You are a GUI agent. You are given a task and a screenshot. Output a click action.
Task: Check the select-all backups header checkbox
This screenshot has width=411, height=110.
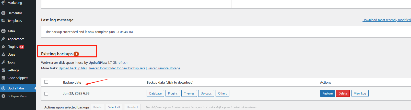[46, 82]
